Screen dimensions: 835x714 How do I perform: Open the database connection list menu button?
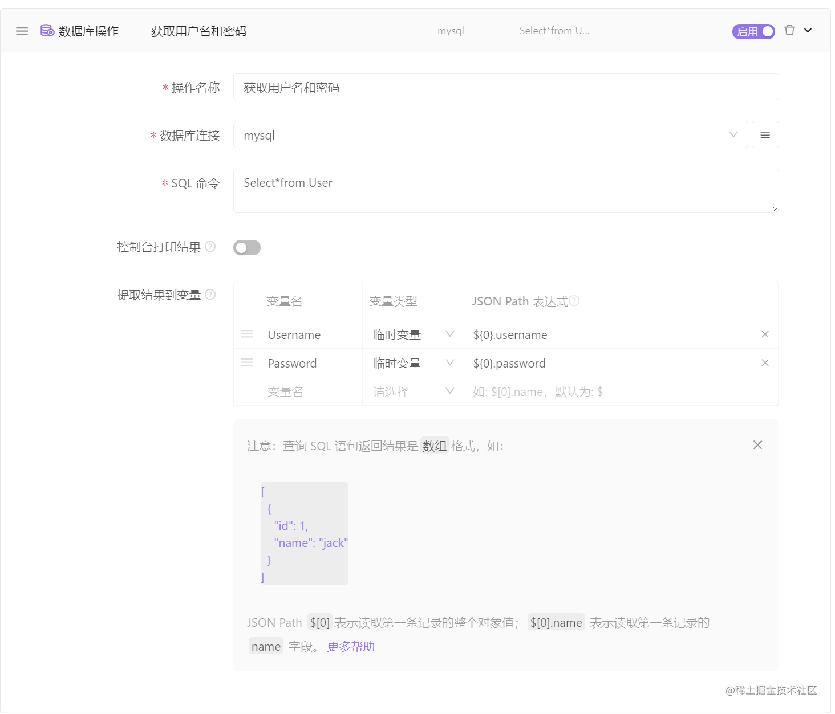(765, 134)
